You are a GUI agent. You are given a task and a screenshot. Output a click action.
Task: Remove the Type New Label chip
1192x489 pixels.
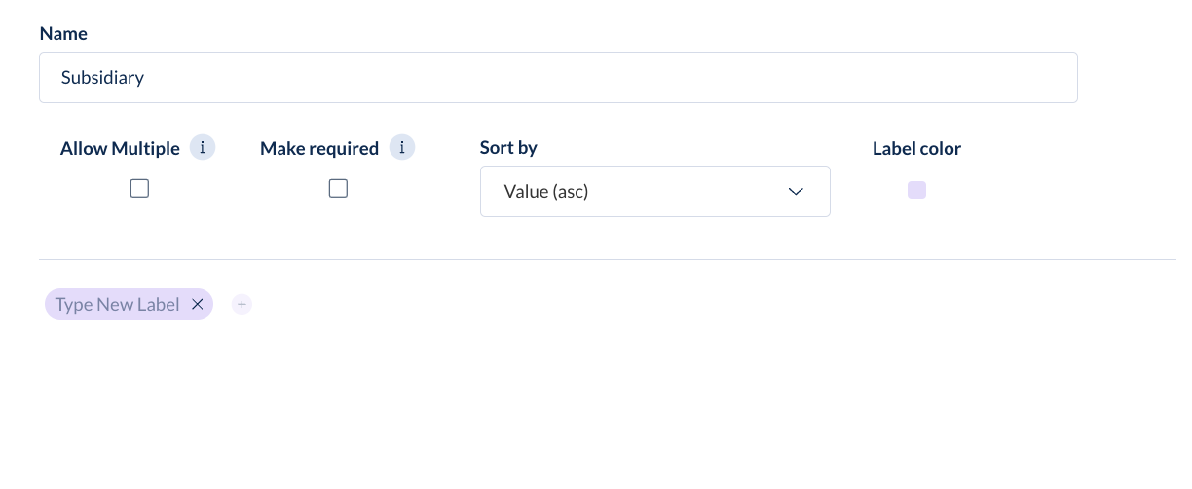pyautogui.click(x=197, y=304)
